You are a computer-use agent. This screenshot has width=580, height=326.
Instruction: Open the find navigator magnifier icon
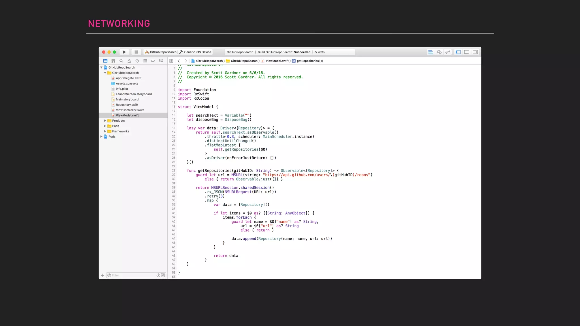click(121, 61)
